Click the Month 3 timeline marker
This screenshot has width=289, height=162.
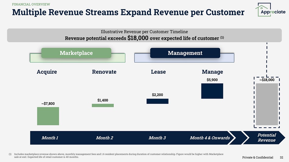pyautogui.click(x=157, y=138)
